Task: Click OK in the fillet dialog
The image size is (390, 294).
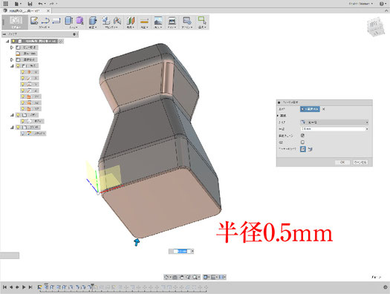Action: click(x=342, y=163)
